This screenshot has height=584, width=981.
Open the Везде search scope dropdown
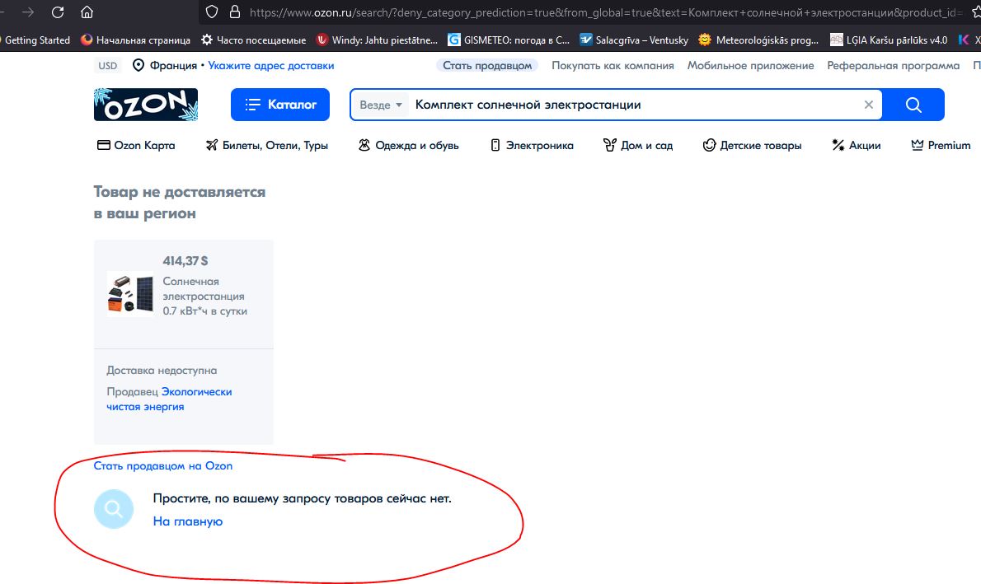click(x=380, y=105)
